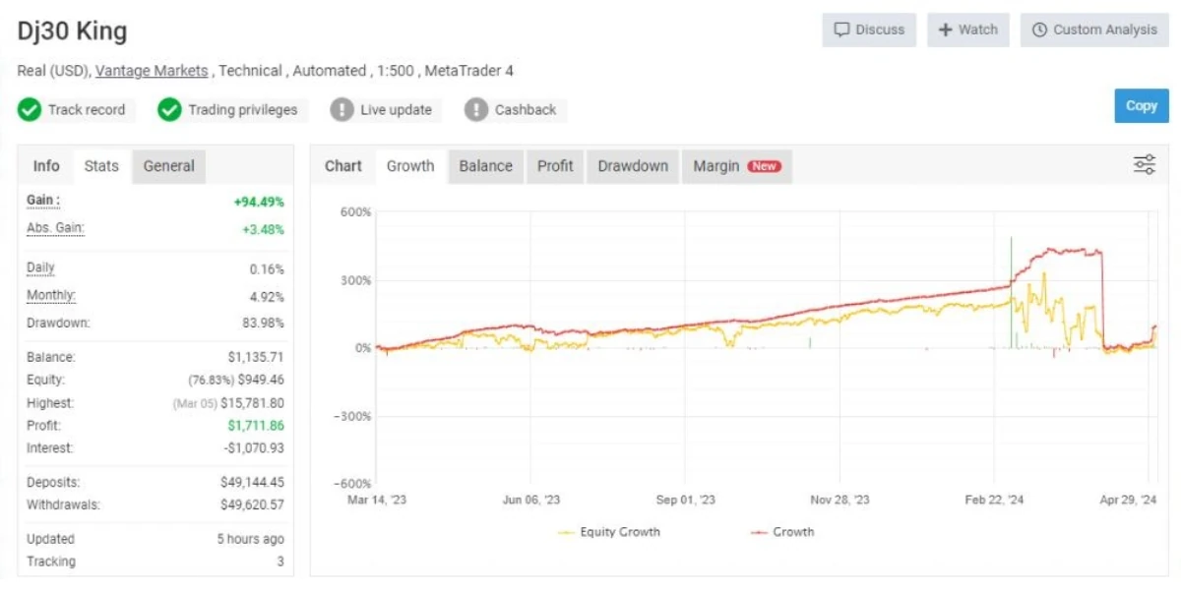The width and height of the screenshot is (1181, 590).
Task: Select the Margin tab marked New
Action: click(737, 166)
